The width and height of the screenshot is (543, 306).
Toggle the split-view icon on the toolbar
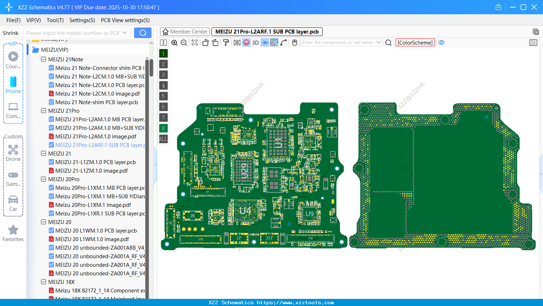pos(163,42)
